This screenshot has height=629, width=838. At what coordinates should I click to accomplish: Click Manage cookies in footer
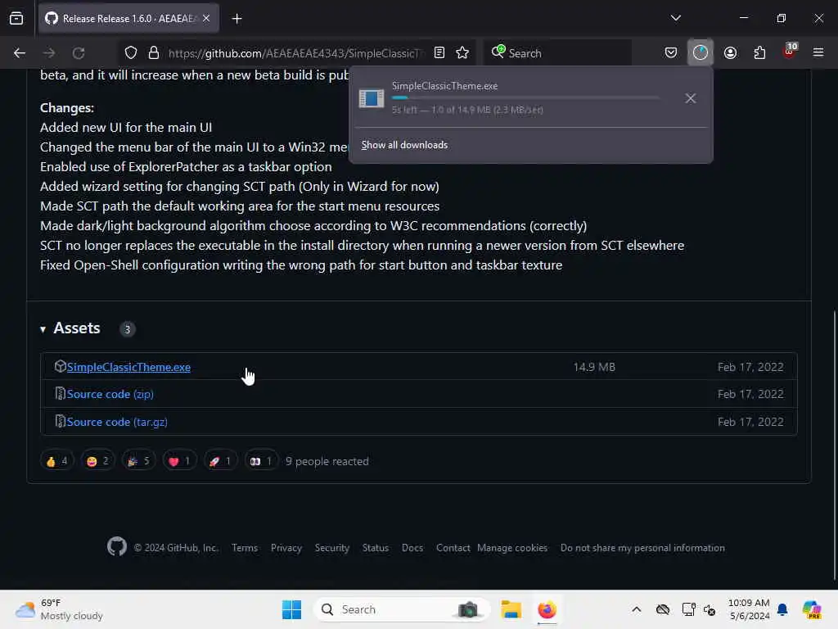point(512,548)
